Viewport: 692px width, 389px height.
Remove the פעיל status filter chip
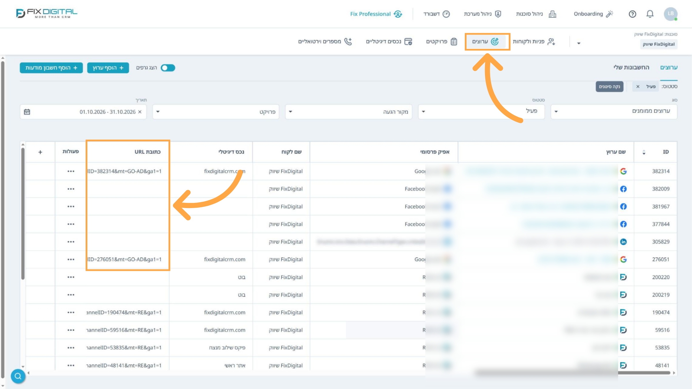point(638,86)
